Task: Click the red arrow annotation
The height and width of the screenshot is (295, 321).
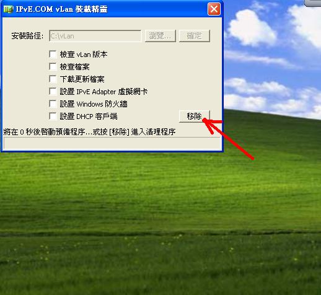Action: click(x=229, y=139)
